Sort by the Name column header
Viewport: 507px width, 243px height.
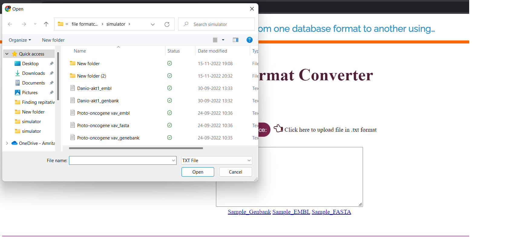(x=80, y=51)
